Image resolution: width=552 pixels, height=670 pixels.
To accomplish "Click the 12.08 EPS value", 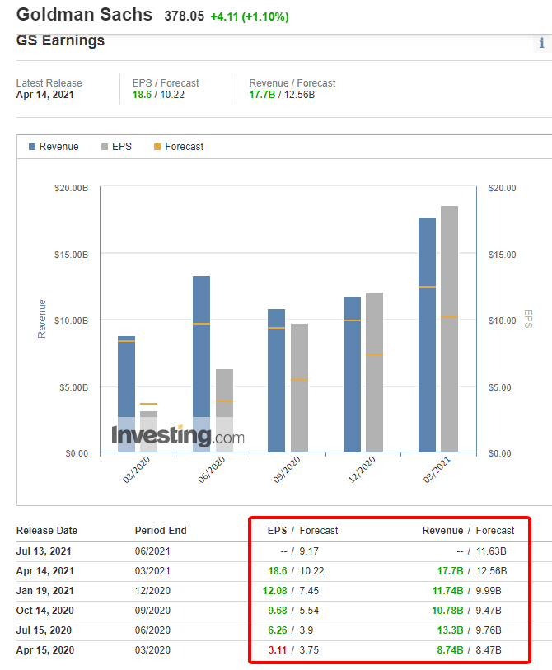I will [x=274, y=591].
